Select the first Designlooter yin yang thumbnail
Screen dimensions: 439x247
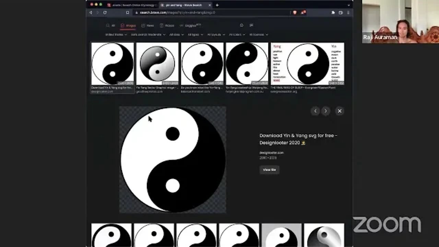(x=112, y=64)
